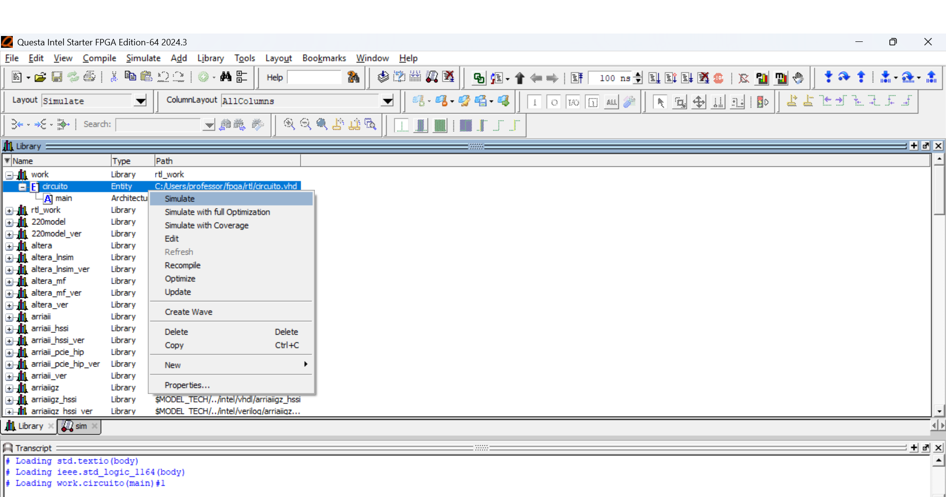This screenshot has width=946, height=497.
Task: Open the ColumnLayout dropdown arrow
Action: coord(388,101)
